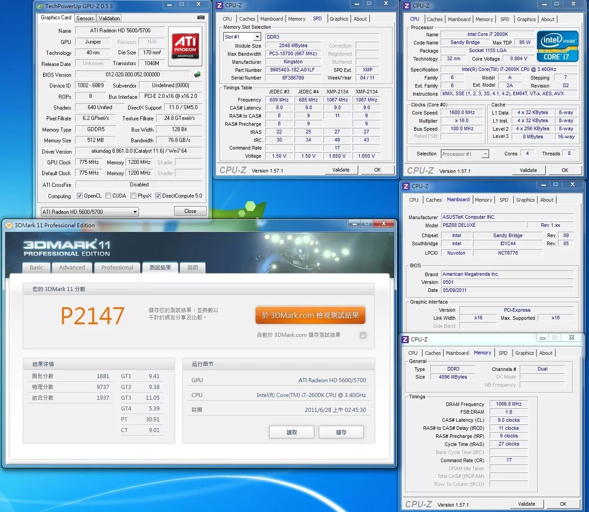
Task: Click the 儲存 button in 3DMark
Action: point(341,432)
